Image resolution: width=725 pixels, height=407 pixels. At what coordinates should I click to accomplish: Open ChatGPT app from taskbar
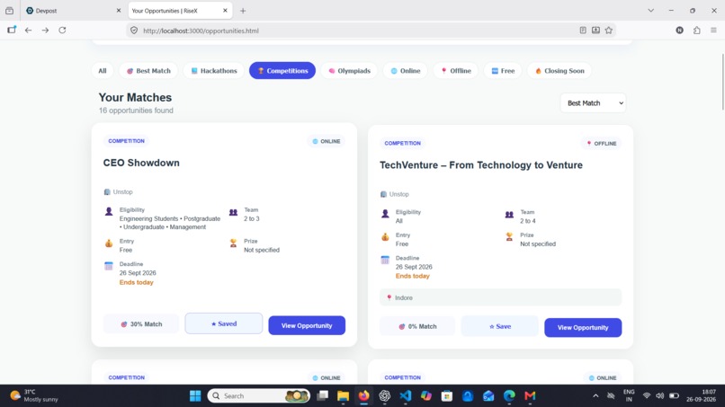coord(385,396)
